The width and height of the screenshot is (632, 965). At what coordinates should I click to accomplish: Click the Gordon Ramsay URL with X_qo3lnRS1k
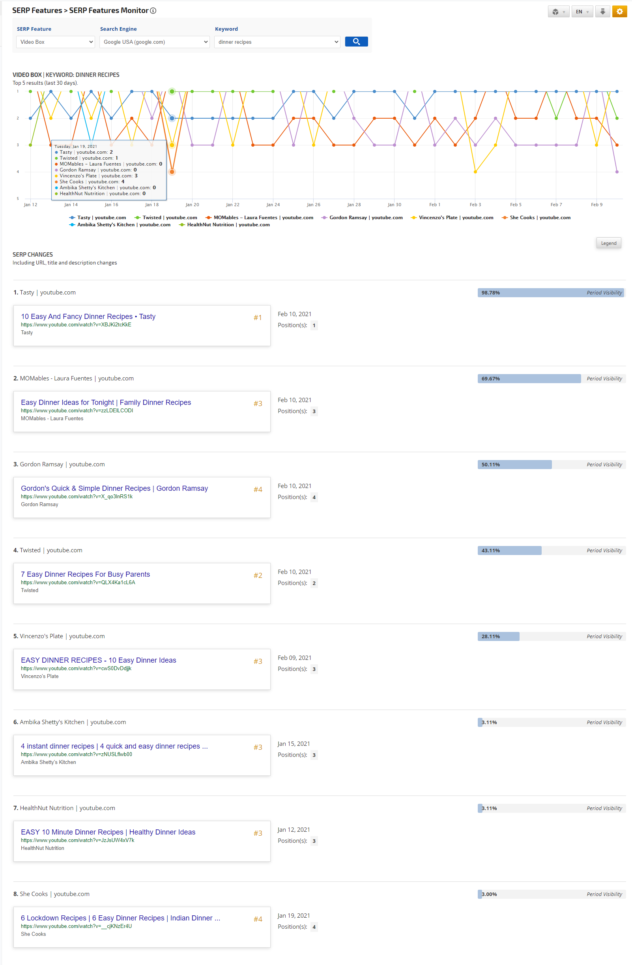77,497
